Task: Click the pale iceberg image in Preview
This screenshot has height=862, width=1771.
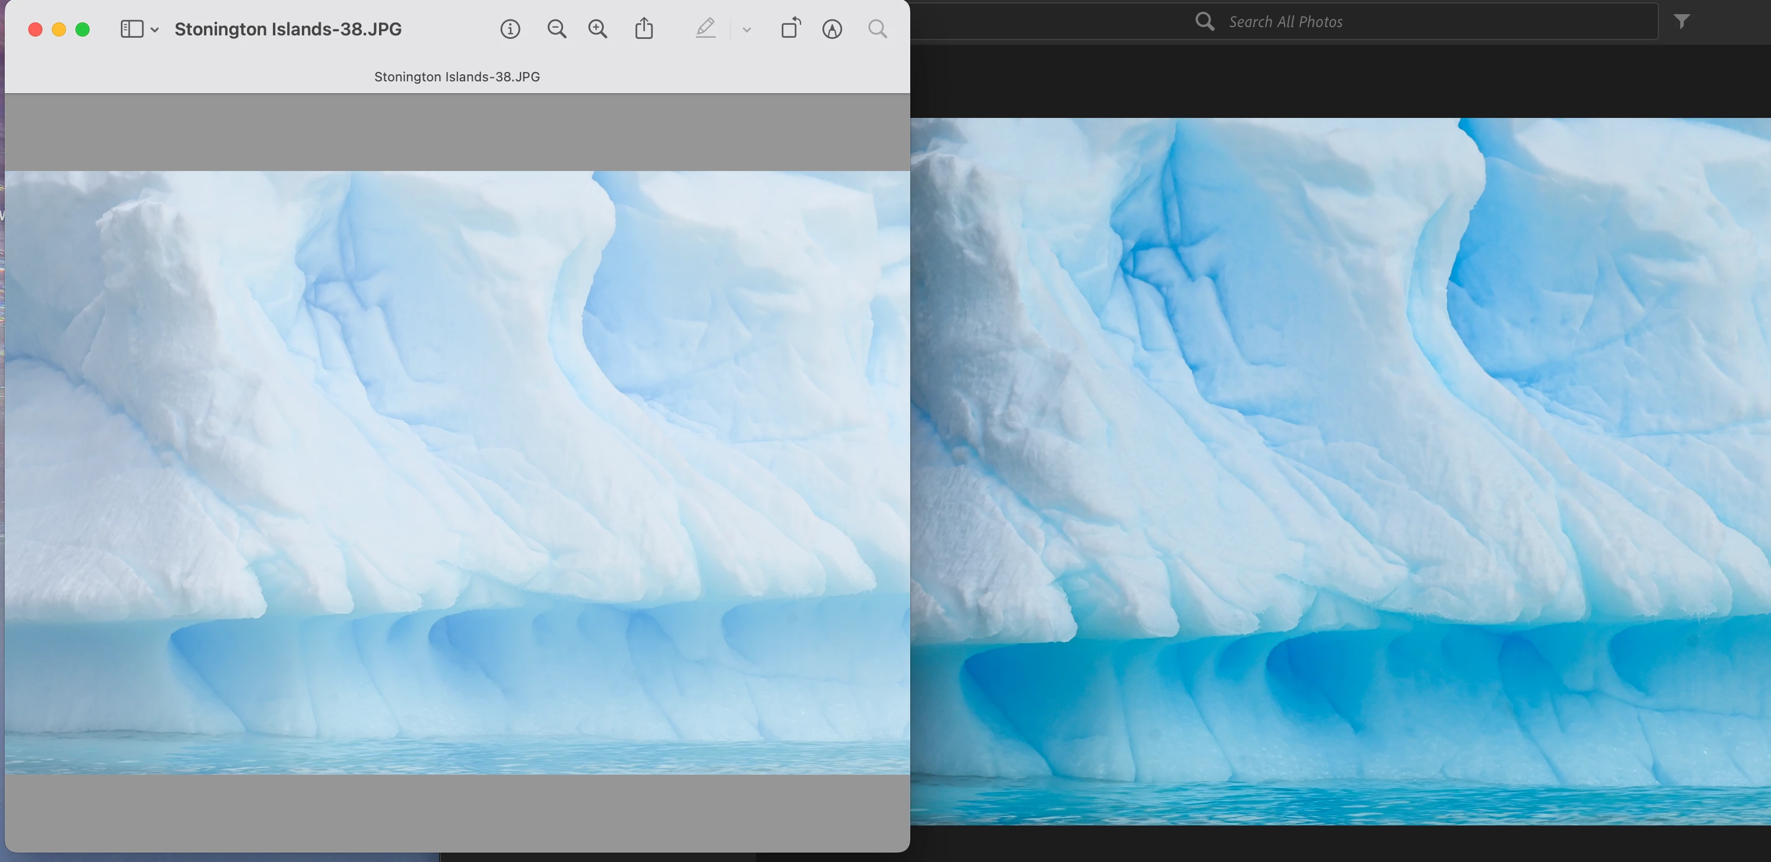Action: 456,472
